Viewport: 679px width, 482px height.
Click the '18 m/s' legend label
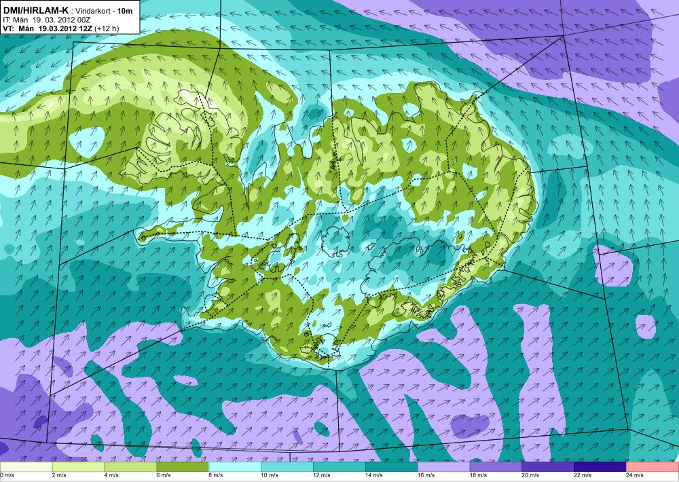pos(479,475)
